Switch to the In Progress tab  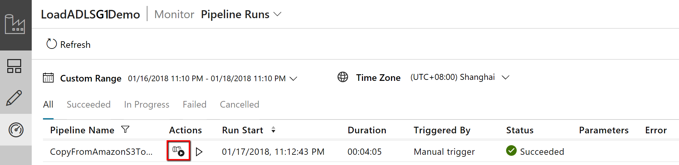click(146, 105)
